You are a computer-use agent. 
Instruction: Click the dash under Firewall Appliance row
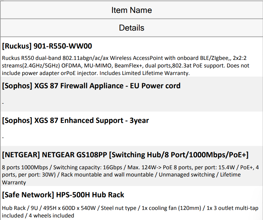coord(3,103)
